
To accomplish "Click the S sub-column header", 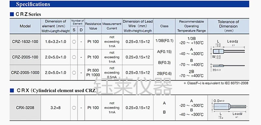I will [74, 30].
